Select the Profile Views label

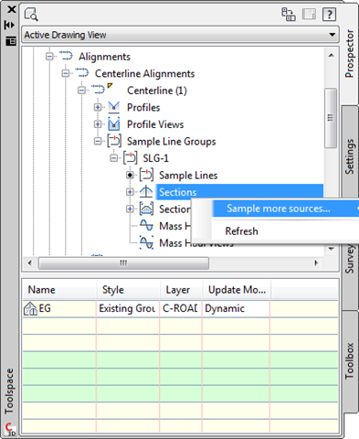[155, 124]
